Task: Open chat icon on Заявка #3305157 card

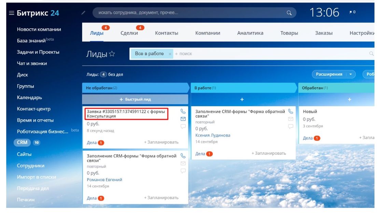Action: (x=183, y=126)
